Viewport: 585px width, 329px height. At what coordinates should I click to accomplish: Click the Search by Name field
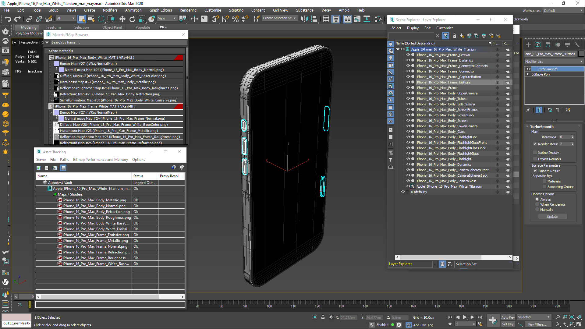pos(117,43)
